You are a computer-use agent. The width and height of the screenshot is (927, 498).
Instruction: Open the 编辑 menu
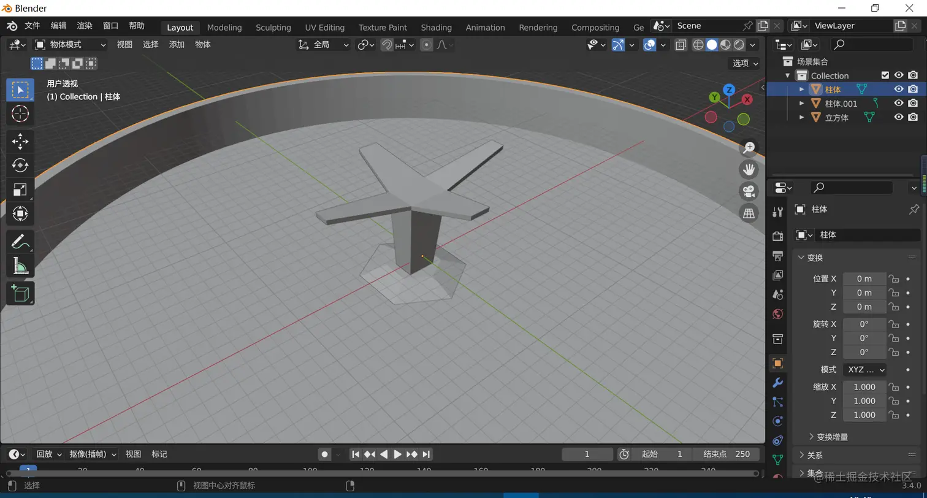58,26
